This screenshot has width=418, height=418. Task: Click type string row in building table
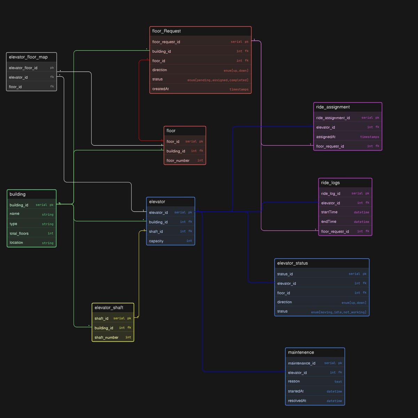31,224
